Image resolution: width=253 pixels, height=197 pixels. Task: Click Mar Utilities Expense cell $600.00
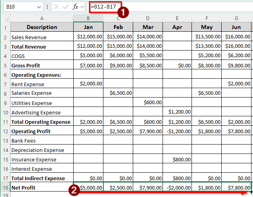tap(148, 102)
